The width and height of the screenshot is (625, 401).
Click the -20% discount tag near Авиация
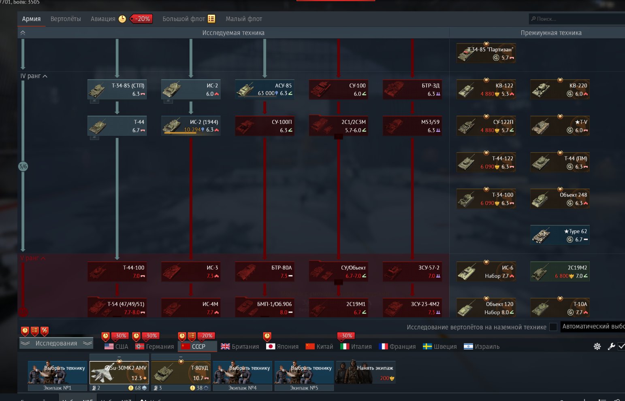pos(141,19)
